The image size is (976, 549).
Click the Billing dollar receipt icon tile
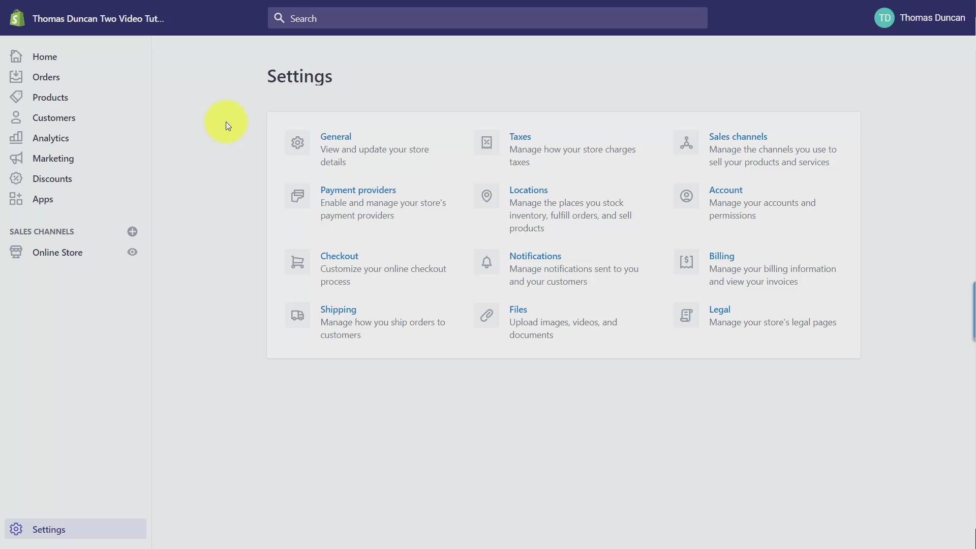pyautogui.click(x=686, y=262)
